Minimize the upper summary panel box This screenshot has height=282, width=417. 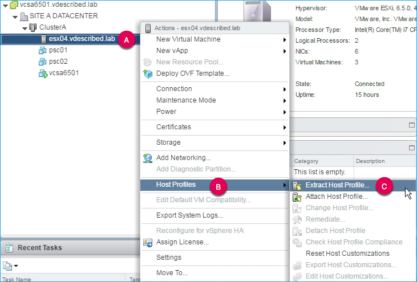[x=412, y=125]
